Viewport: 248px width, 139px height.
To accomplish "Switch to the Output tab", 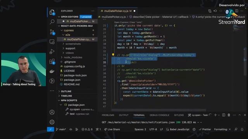I will [124, 115].
